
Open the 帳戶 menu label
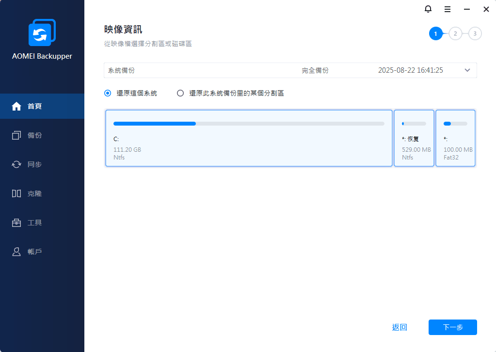point(34,252)
